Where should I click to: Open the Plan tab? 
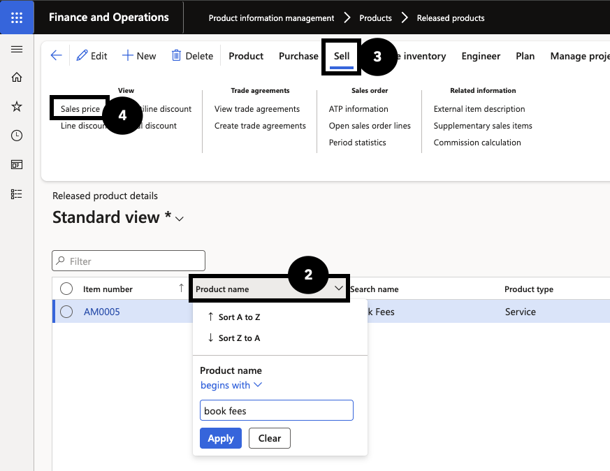pyautogui.click(x=525, y=56)
